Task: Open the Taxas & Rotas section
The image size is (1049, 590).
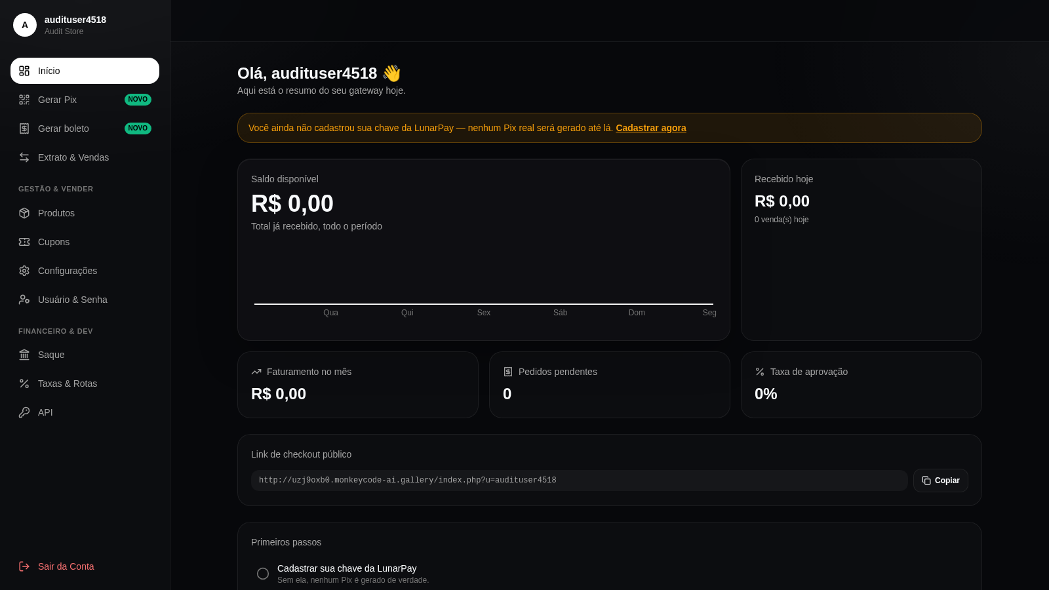Action: (x=85, y=383)
